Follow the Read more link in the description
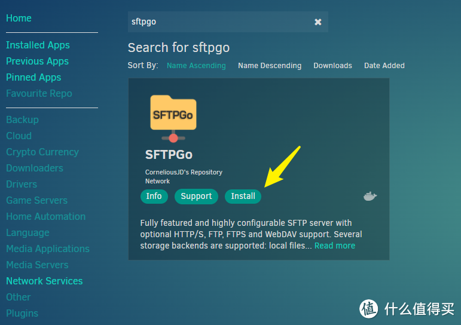Image resolution: width=461 pixels, height=325 pixels. (x=335, y=246)
